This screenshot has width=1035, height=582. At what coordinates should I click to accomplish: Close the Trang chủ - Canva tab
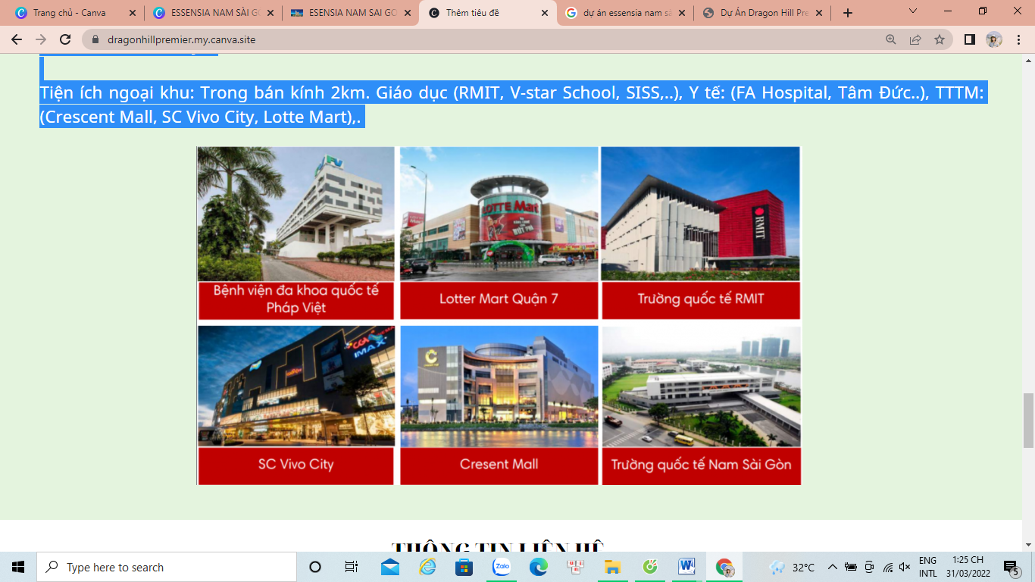pos(133,13)
